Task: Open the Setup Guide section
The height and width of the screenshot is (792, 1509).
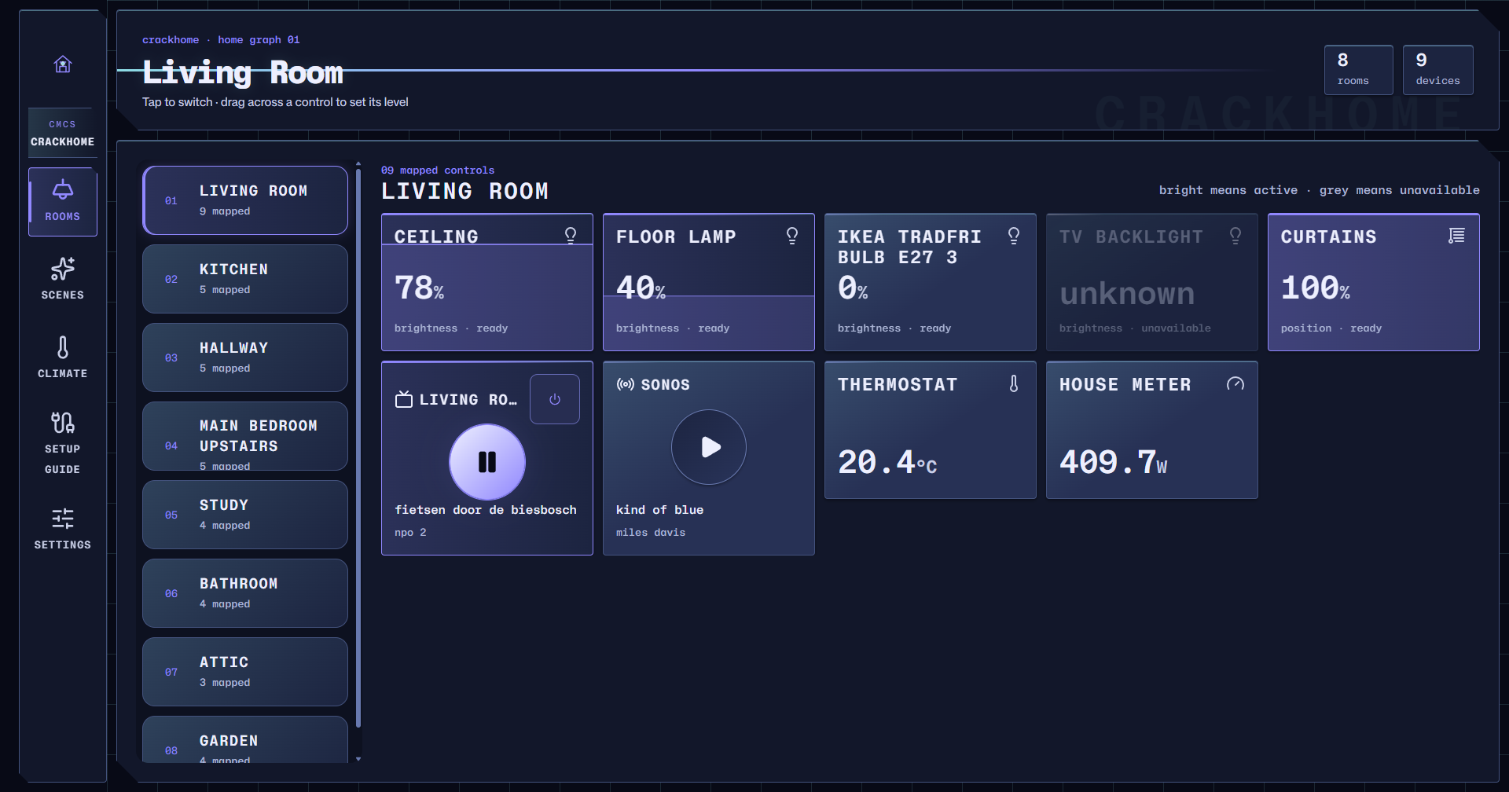Action: (x=63, y=443)
